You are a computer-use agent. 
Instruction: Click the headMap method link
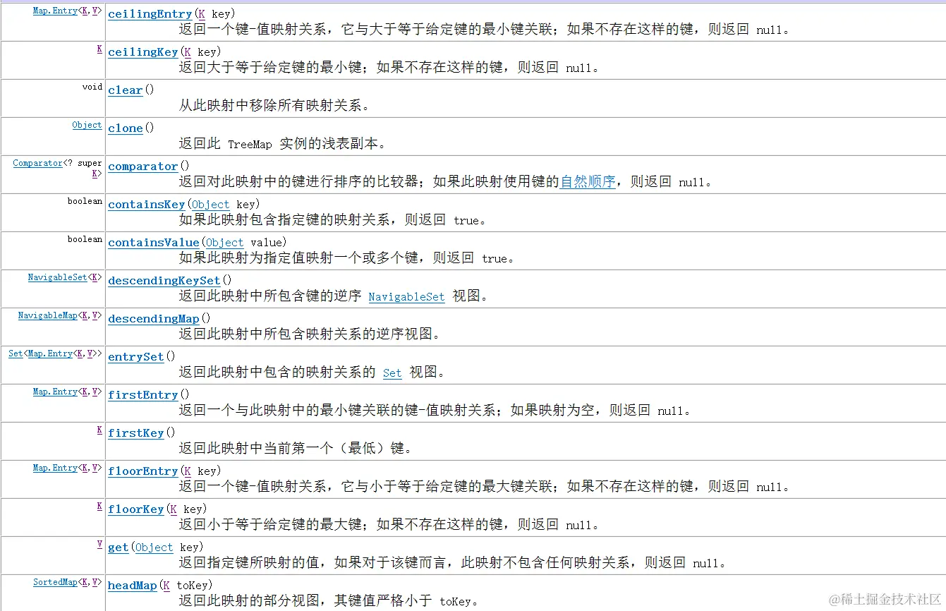[x=133, y=585]
